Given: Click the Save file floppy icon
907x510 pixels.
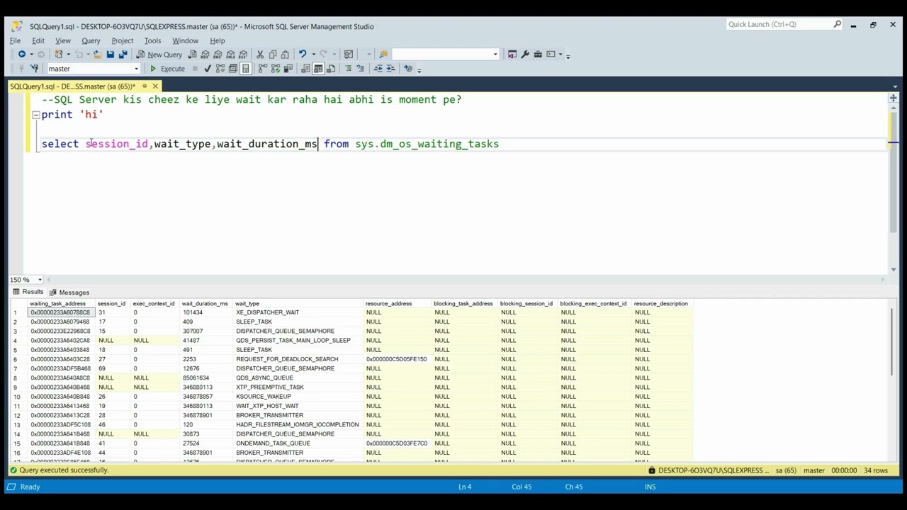Looking at the screenshot, I should coord(110,54).
